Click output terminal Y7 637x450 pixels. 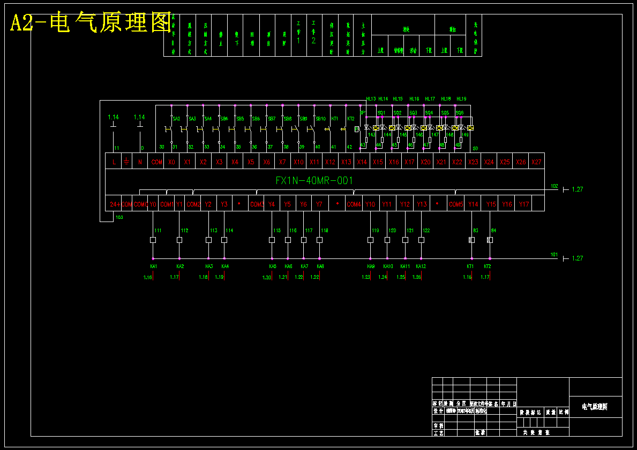coord(319,204)
